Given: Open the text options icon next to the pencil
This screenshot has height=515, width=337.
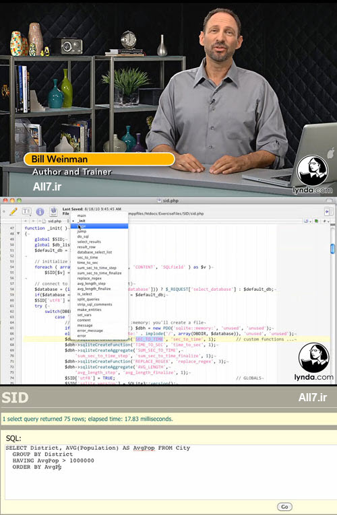Looking at the screenshot, I should [x=27, y=211].
